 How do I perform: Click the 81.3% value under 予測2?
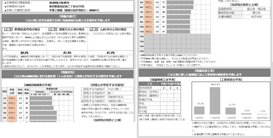(x=67, y=53)
